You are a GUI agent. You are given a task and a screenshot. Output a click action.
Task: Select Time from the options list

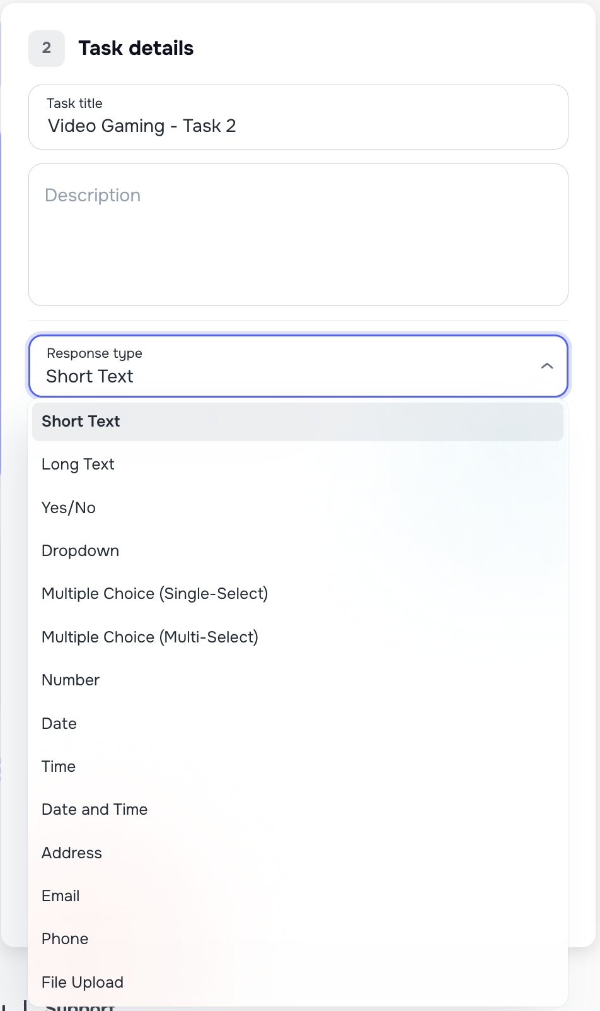click(x=58, y=766)
